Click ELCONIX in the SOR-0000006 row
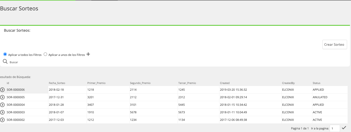 click(x=288, y=90)
